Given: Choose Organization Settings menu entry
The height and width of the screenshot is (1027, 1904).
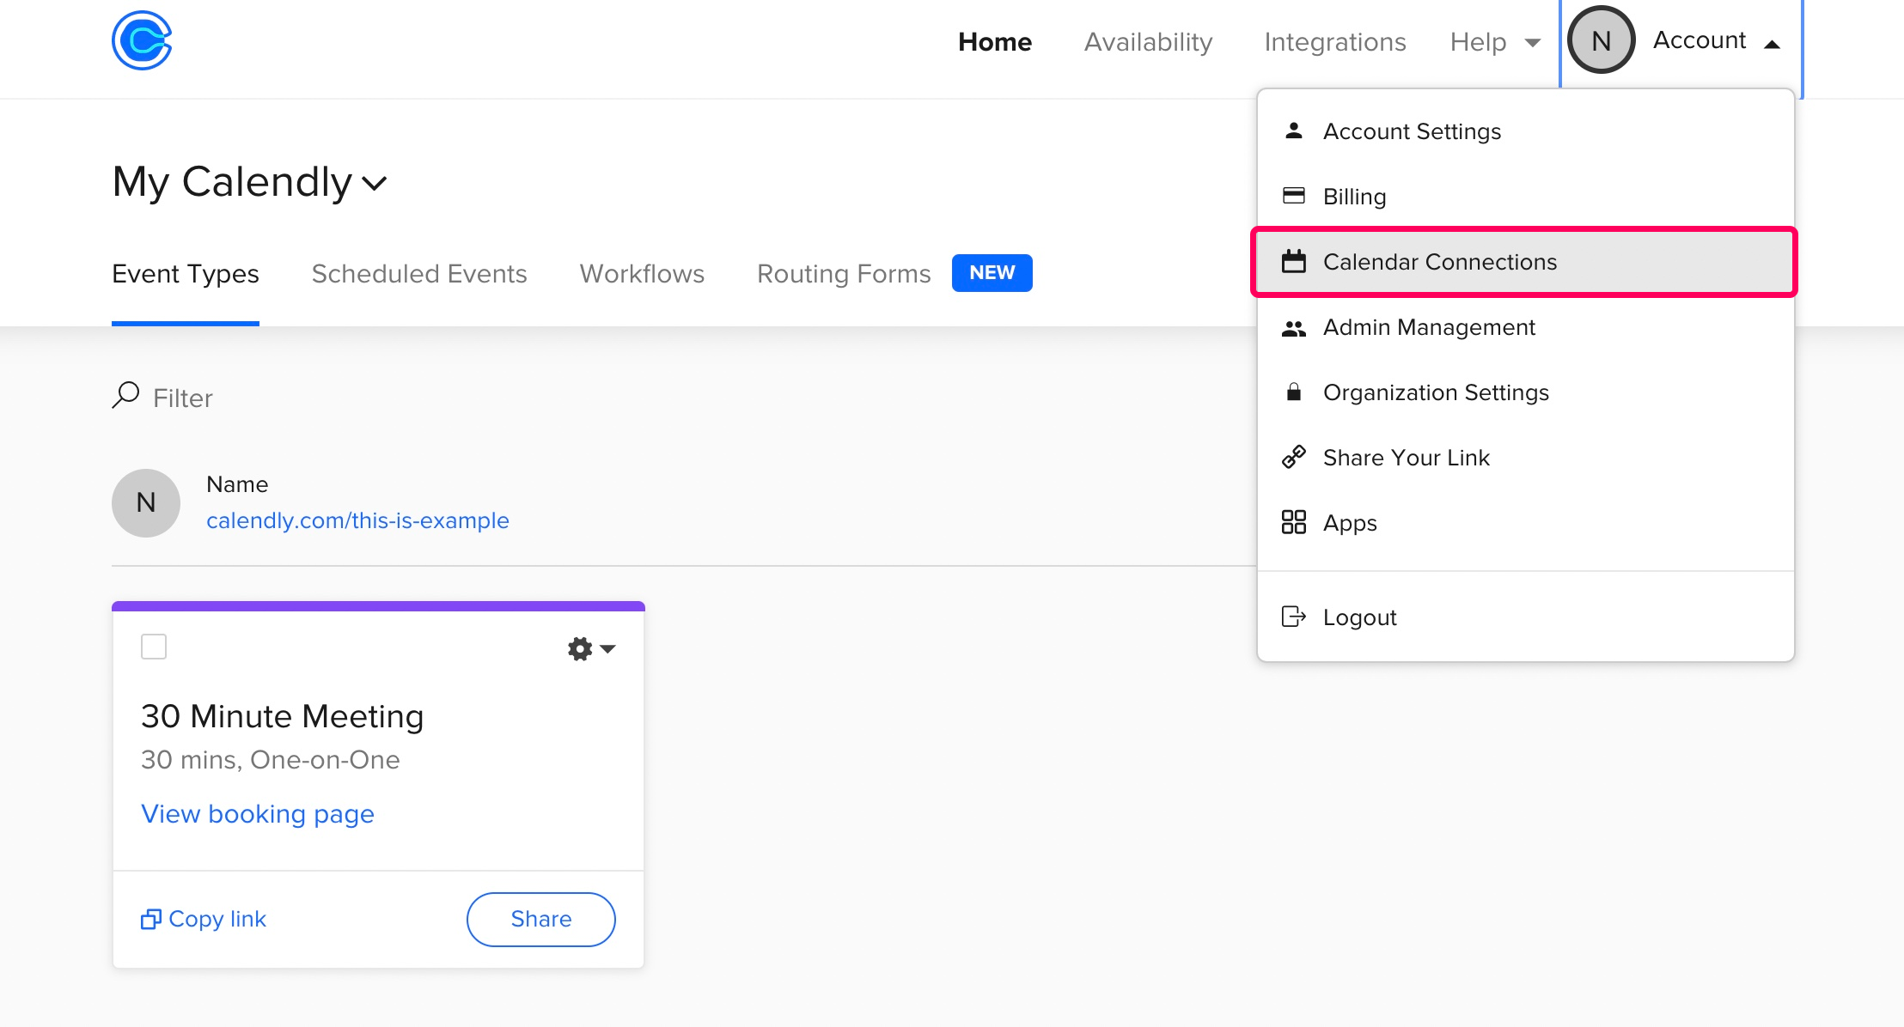Looking at the screenshot, I should 1525,392.
